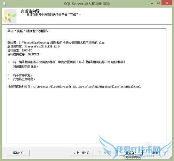Click the 目标提供程序 SQLNCLI11 line
174x161 pixels.
pyautogui.click(x=24, y=54)
